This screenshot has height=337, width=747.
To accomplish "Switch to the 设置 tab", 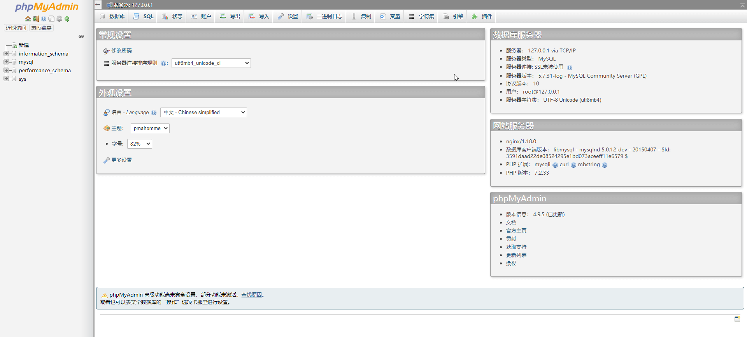I will [288, 16].
